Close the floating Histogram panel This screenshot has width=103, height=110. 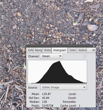[94, 46]
